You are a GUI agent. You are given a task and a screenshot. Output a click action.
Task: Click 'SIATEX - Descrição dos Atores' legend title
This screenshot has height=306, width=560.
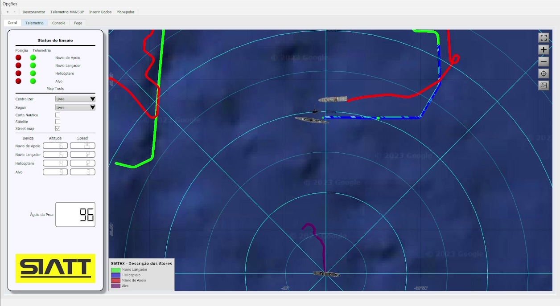142,264
